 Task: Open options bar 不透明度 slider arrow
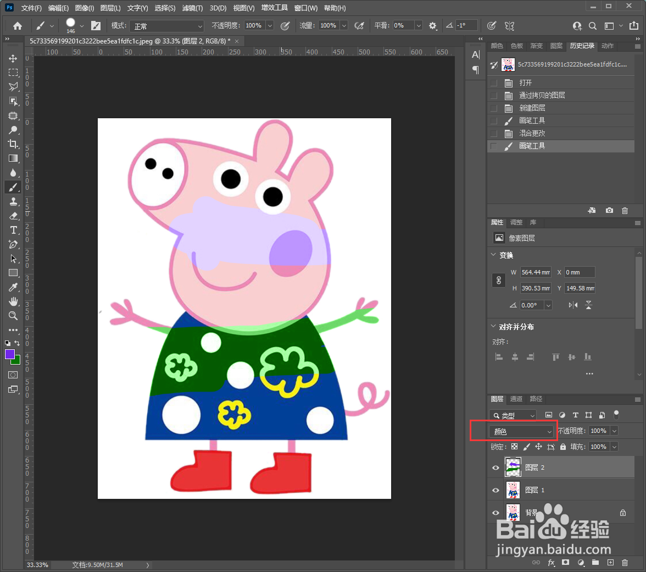[x=270, y=25]
